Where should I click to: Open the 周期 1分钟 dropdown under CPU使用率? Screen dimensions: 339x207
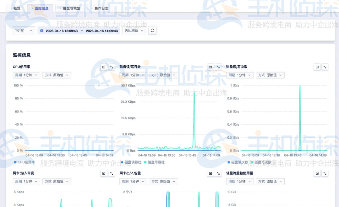click(26, 75)
